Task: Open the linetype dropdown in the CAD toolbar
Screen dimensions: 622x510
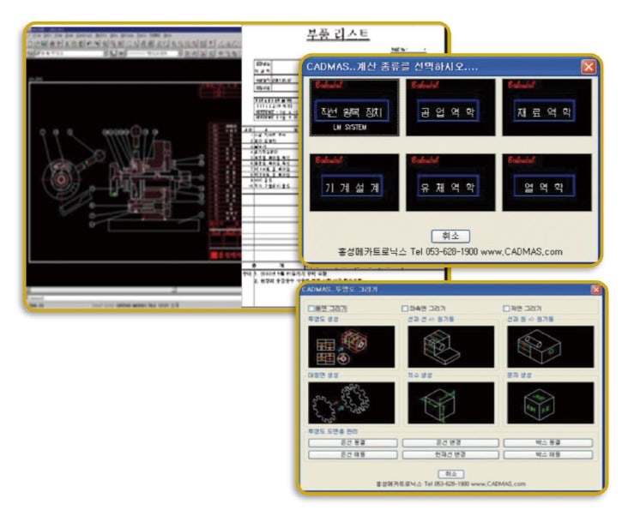Action: (x=154, y=53)
